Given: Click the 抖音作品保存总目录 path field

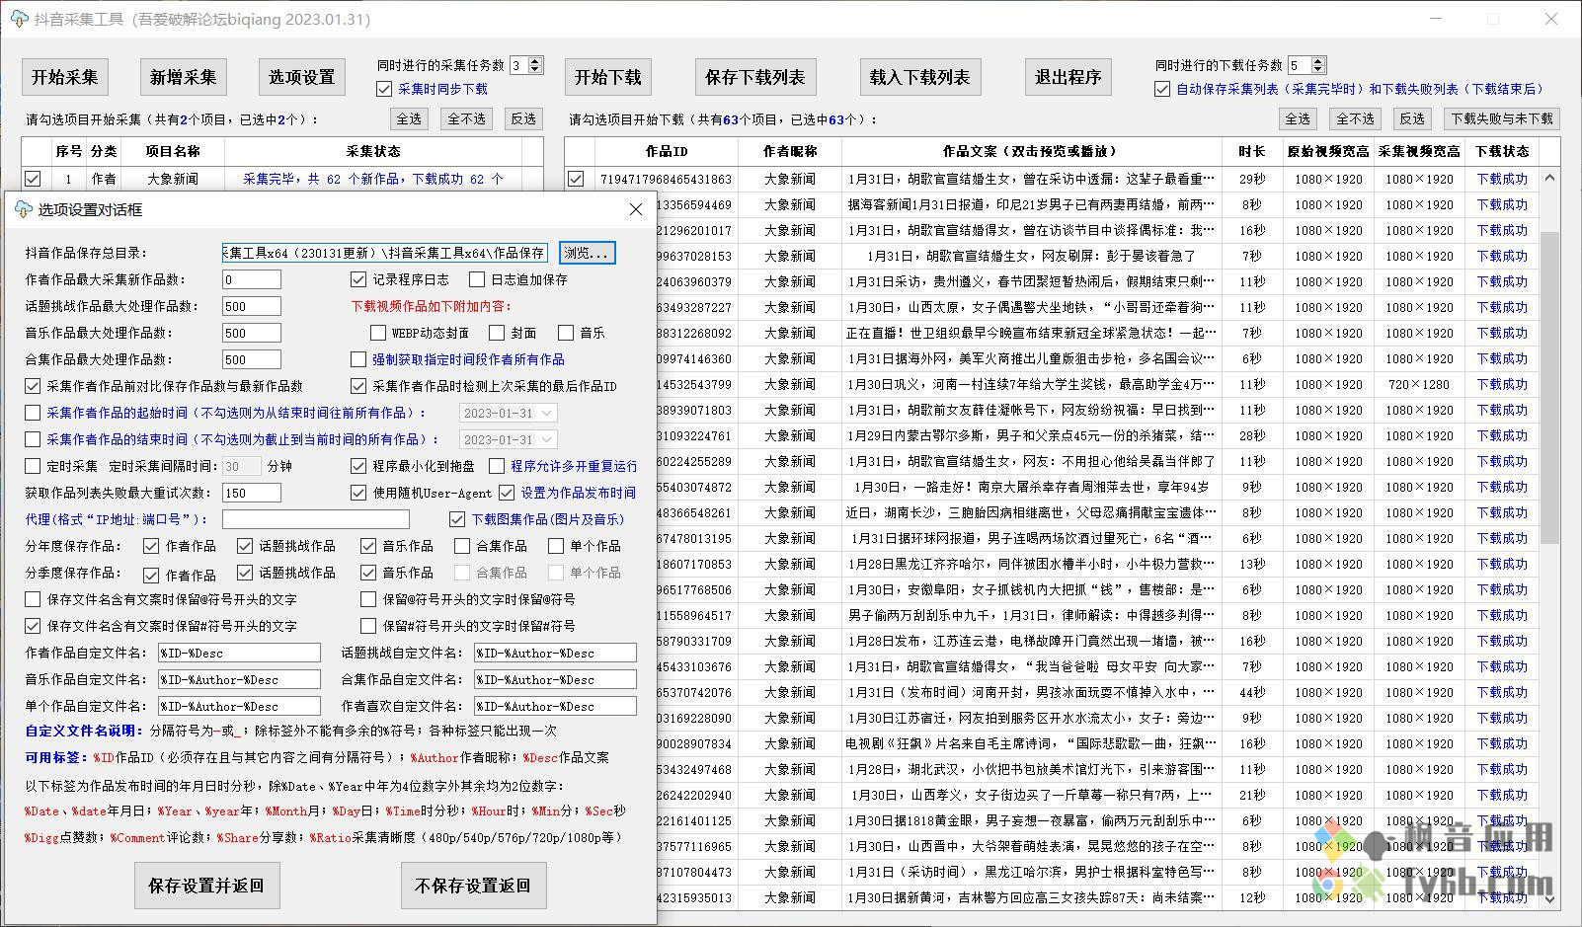Looking at the screenshot, I should pyautogui.click(x=385, y=253).
